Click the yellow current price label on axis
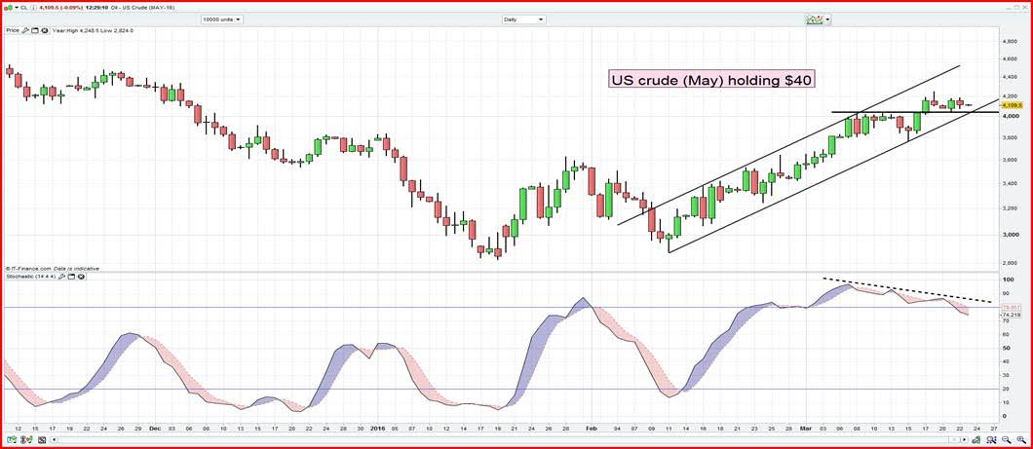Screen dimensions: 1033x449 coord(1010,105)
